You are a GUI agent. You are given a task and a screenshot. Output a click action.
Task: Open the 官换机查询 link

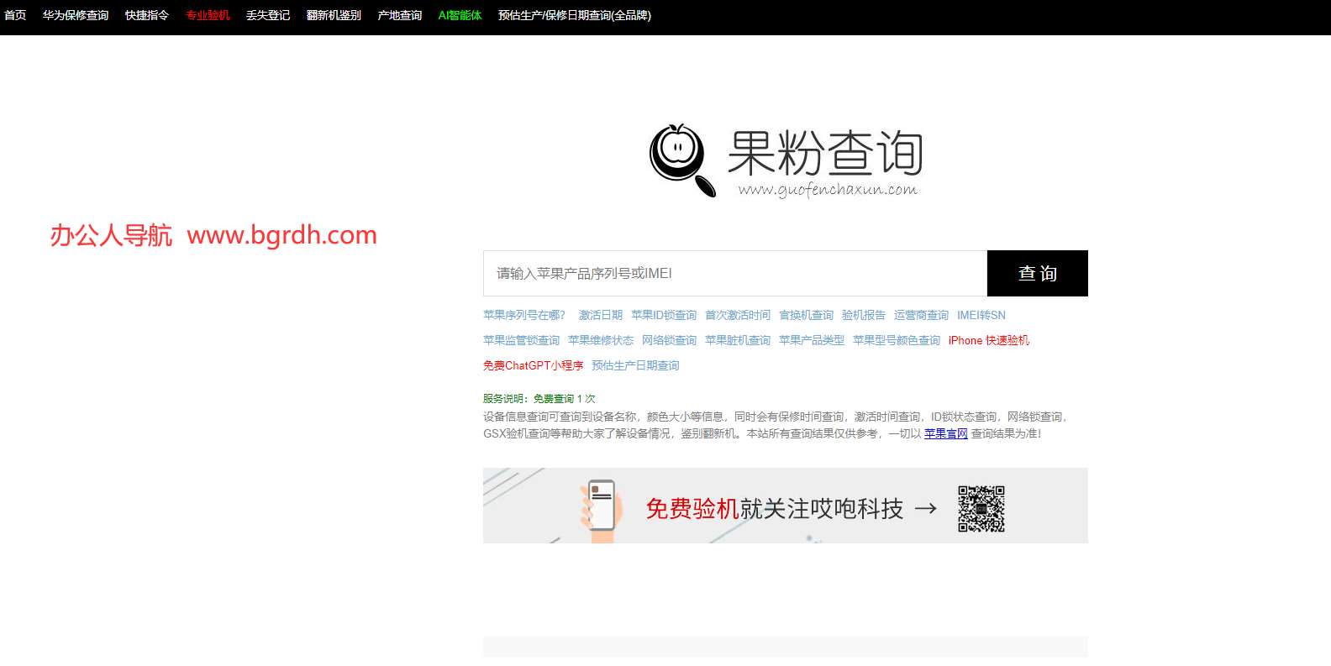[807, 315]
